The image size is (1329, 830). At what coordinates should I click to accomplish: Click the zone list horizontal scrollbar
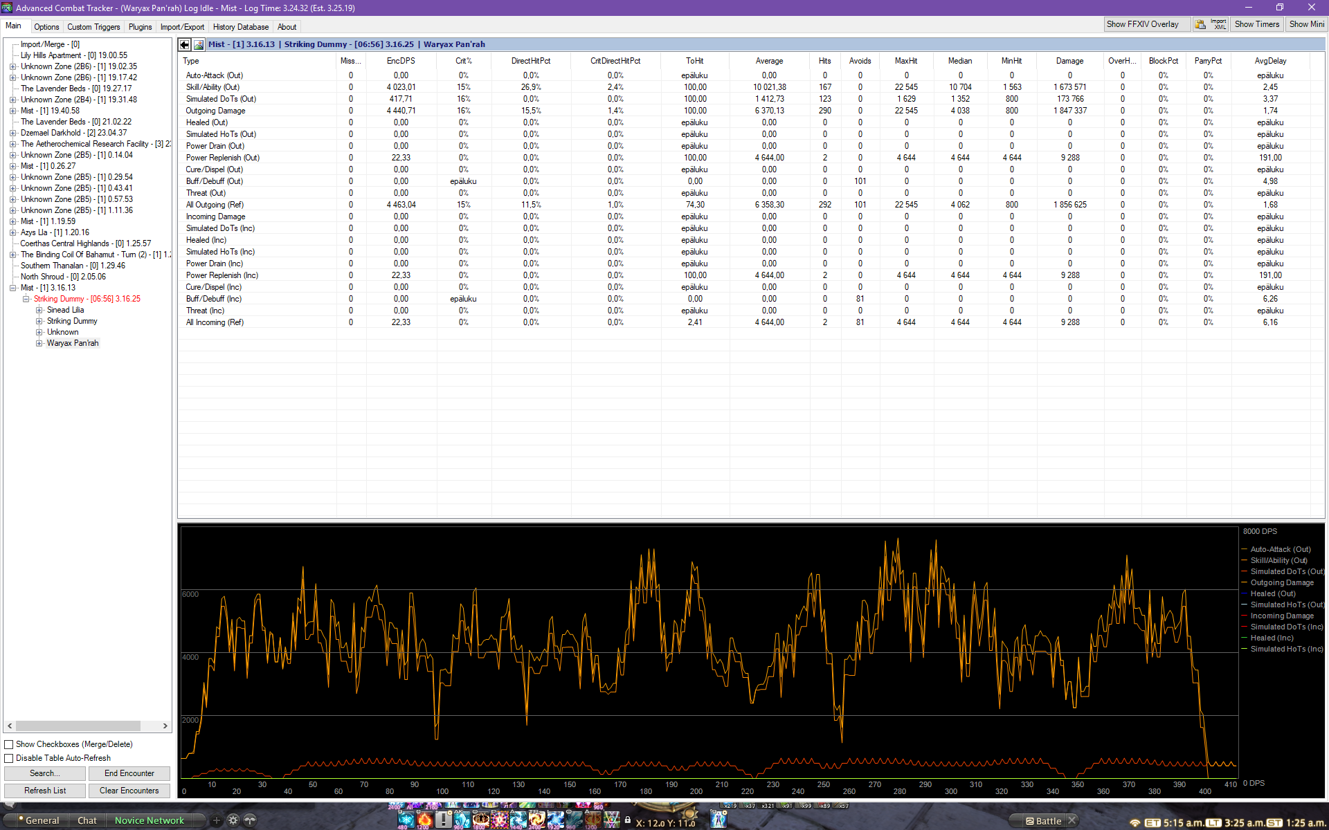pos(78,726)
